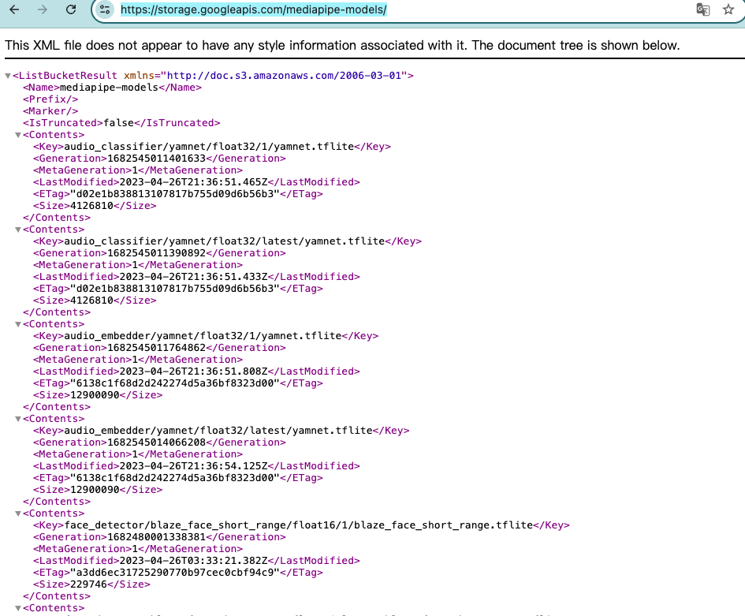
Task: Reload the current page
Action: (x=71, y=9)
